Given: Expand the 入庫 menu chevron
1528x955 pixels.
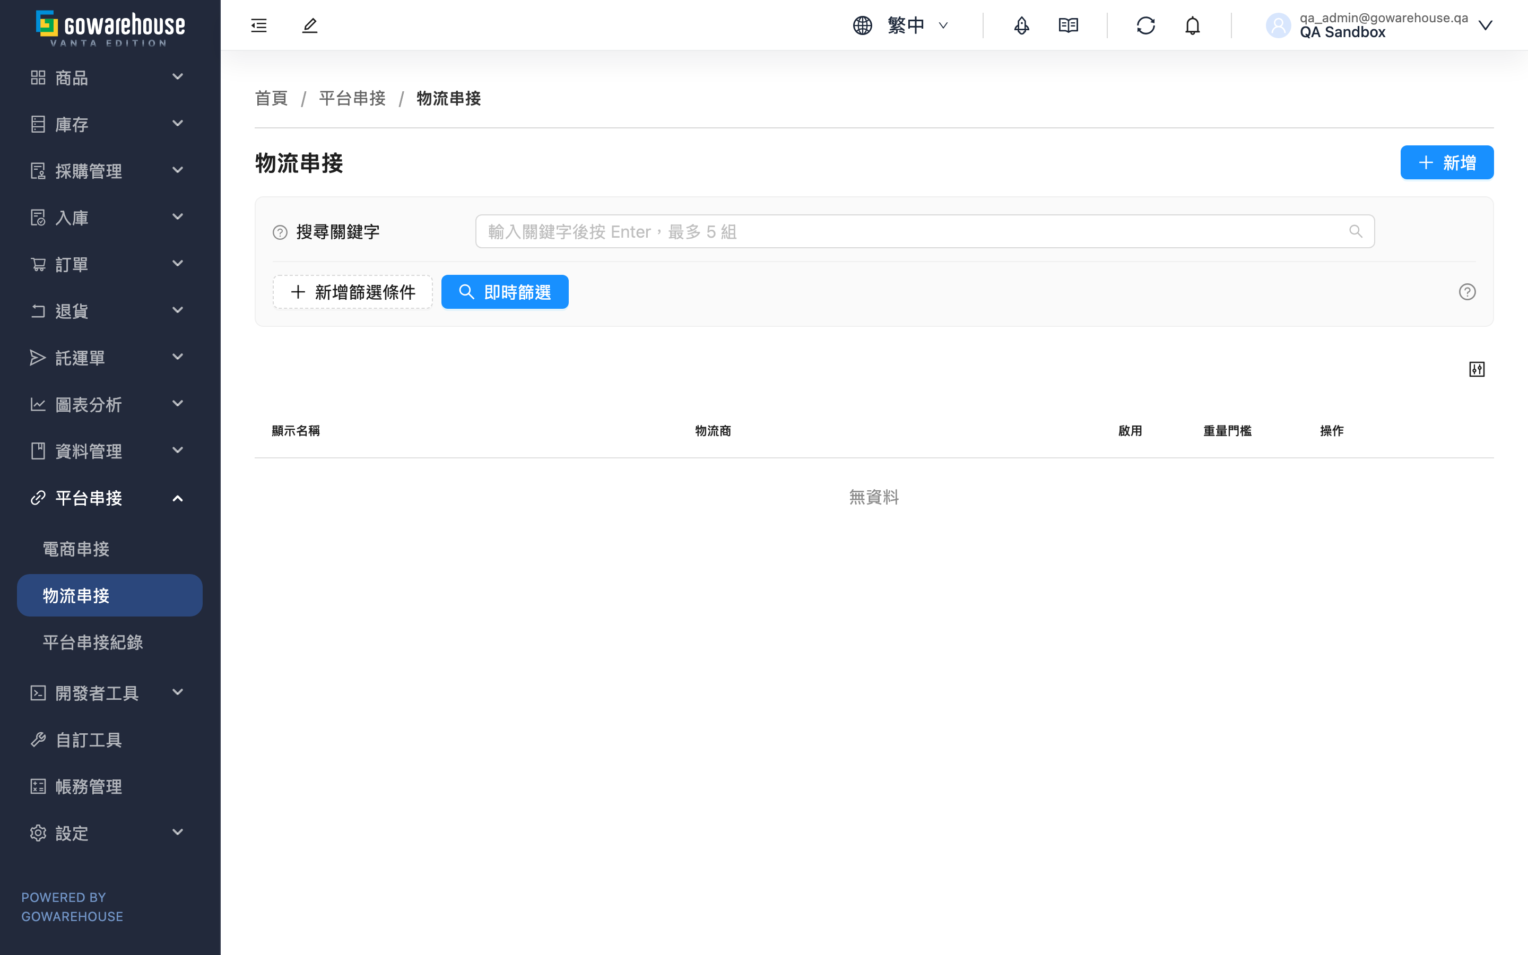Looking at the screenshot, I should point(178,216).
